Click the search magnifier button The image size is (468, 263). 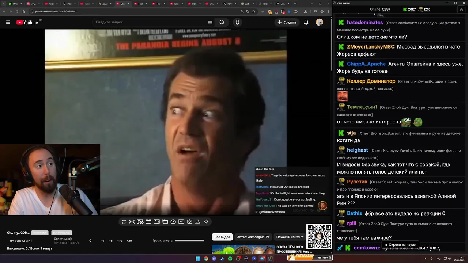(222, 22)
